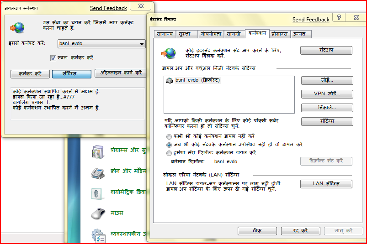Click Send Feedback in Internet Options dialog
This screenshot has height=244, width=367.
pyautogui.click(x=311, y=20)
